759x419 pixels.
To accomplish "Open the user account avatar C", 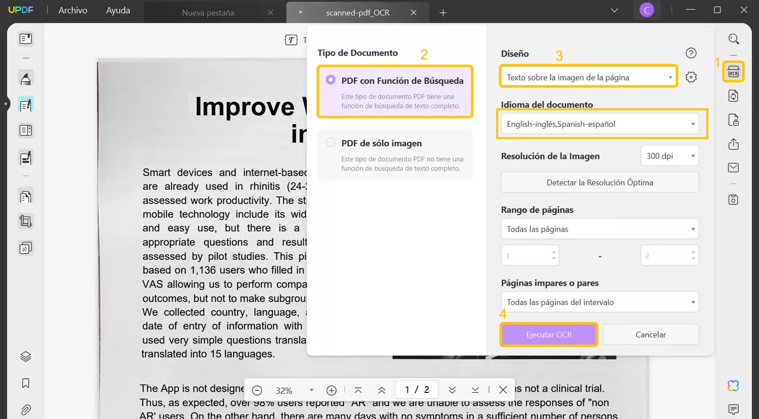I will tap(647, 10).
